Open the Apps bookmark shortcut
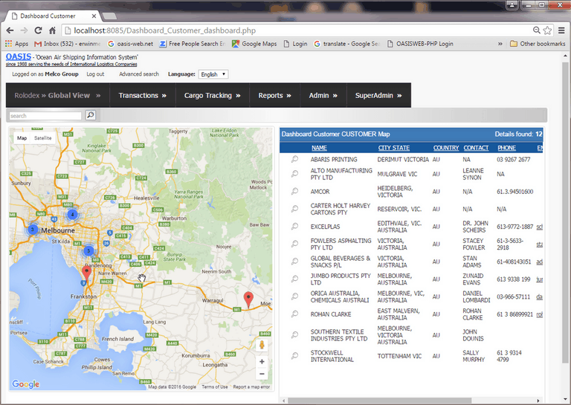The height and width of the screenshot is (405, 571). pyautogui.click(x=17, y=44)
